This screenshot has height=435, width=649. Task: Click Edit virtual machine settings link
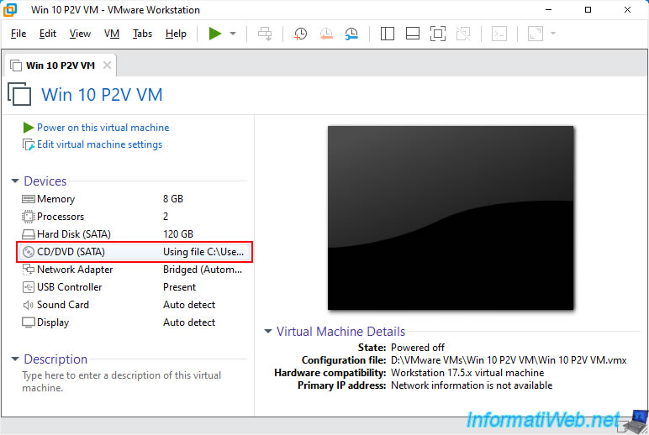click(99, 144)
